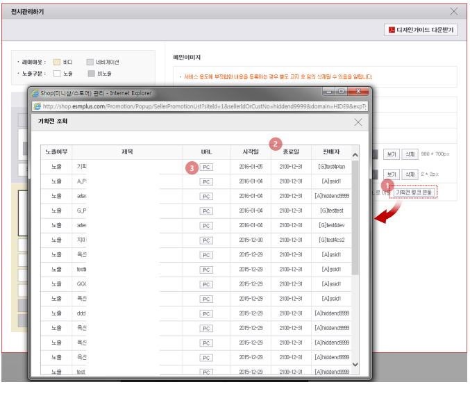The width and height of the screenshot is (470, 403).
Task: Open PC URL in the 2015-12-30 row
Action: [x=206, y=240]
